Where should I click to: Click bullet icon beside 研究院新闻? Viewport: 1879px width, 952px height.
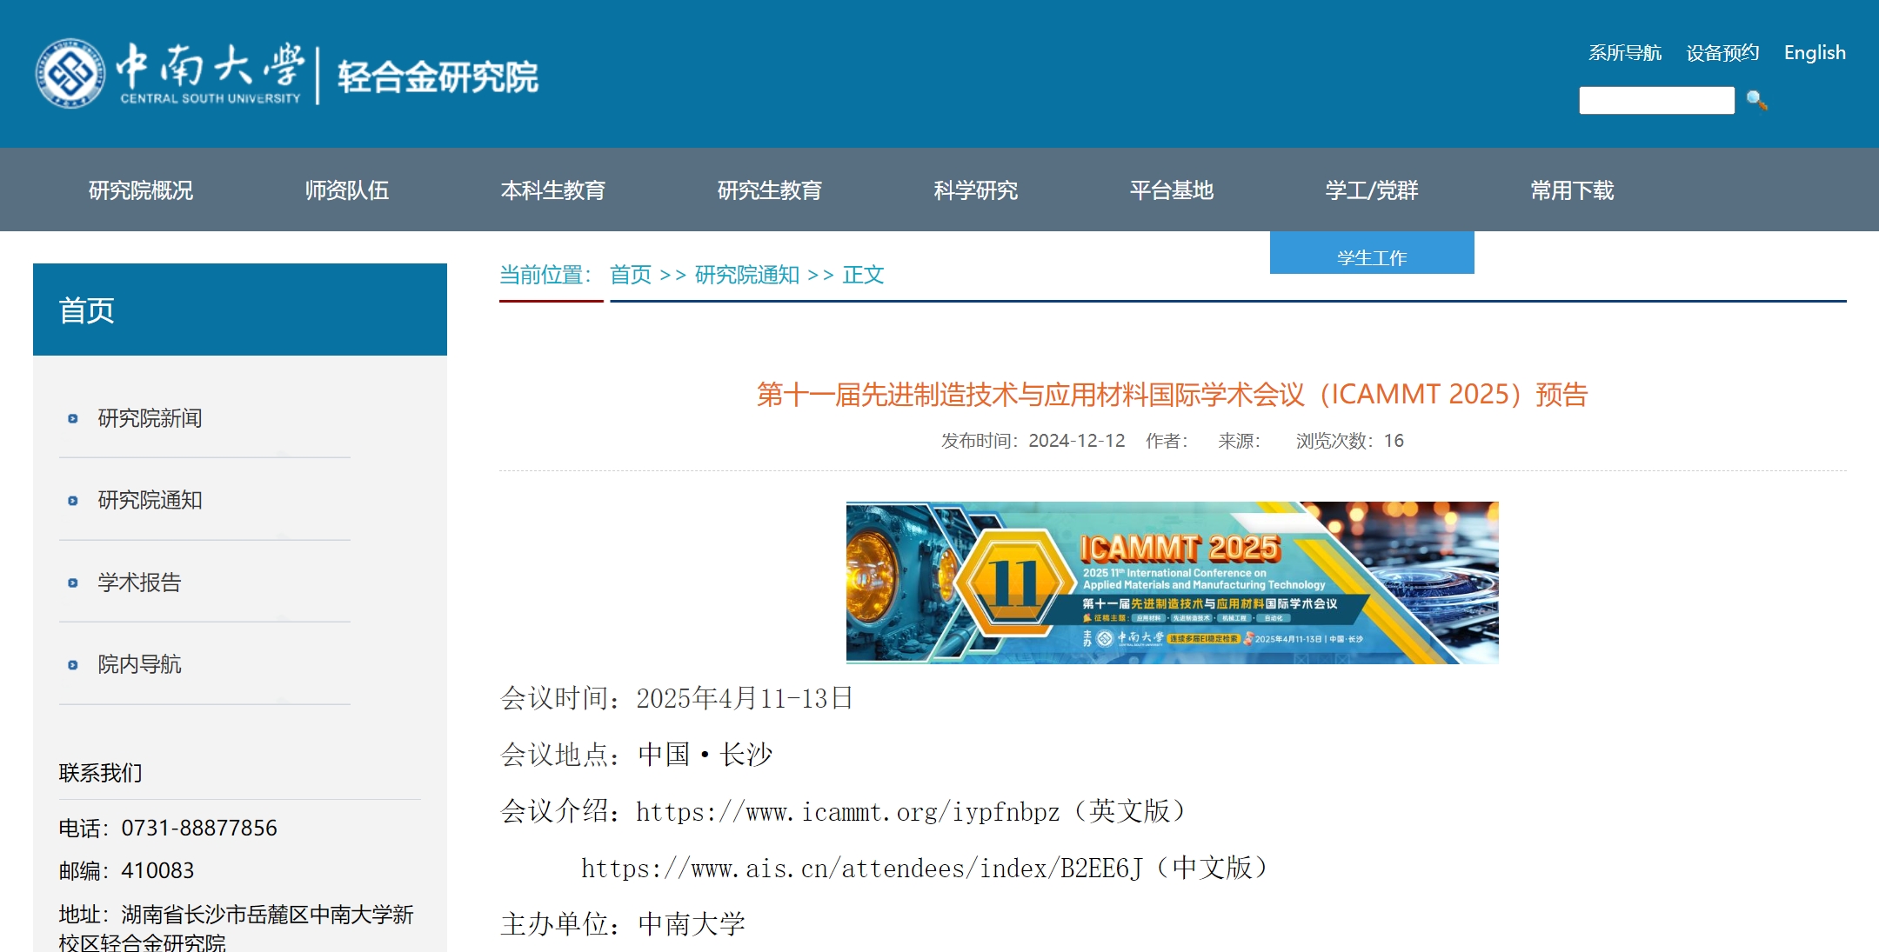point(73,419)
